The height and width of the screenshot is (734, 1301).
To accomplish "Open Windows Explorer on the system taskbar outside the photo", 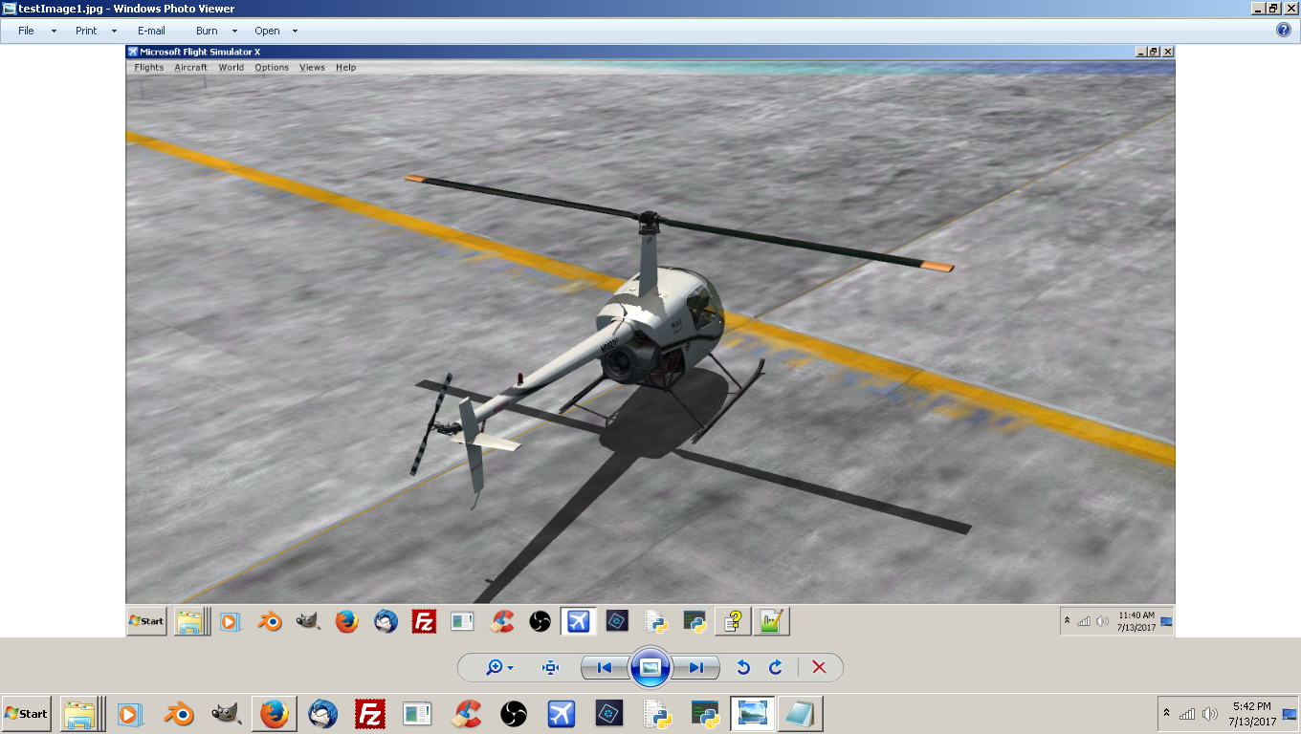I will tap(80, 714).
